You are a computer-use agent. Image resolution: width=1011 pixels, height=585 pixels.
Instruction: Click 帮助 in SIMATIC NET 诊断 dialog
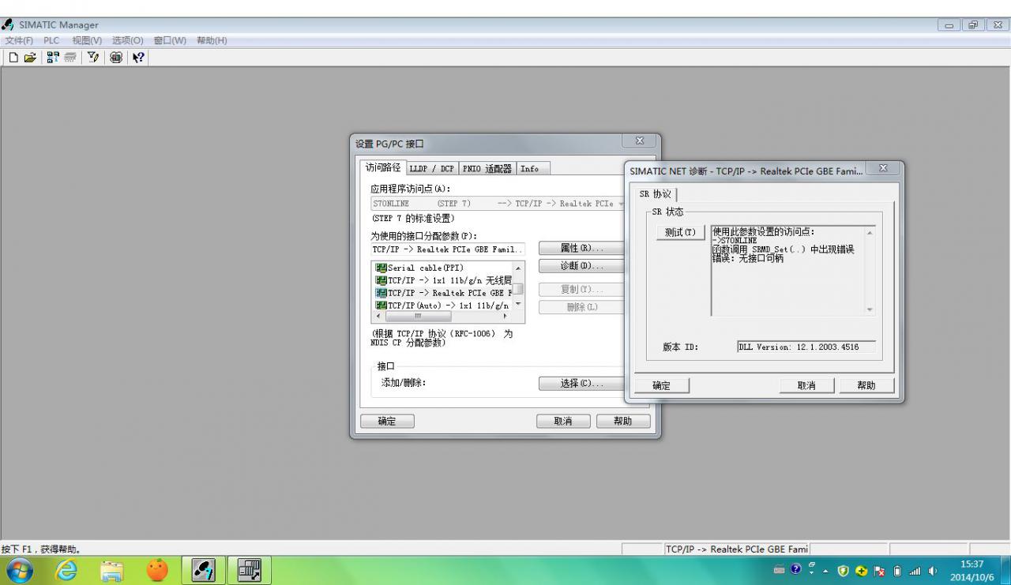point(866,385)
